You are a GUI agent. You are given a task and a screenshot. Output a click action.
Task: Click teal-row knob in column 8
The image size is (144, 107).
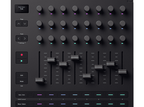[x=122, y=38]
